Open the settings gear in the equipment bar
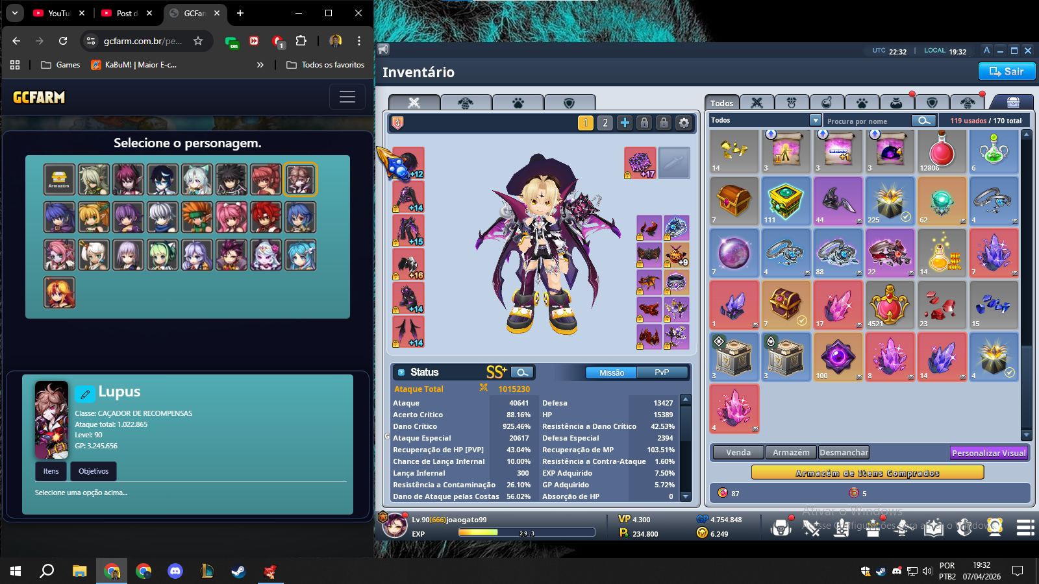Viewport: 1039px width, 584px height. (684, 123)
